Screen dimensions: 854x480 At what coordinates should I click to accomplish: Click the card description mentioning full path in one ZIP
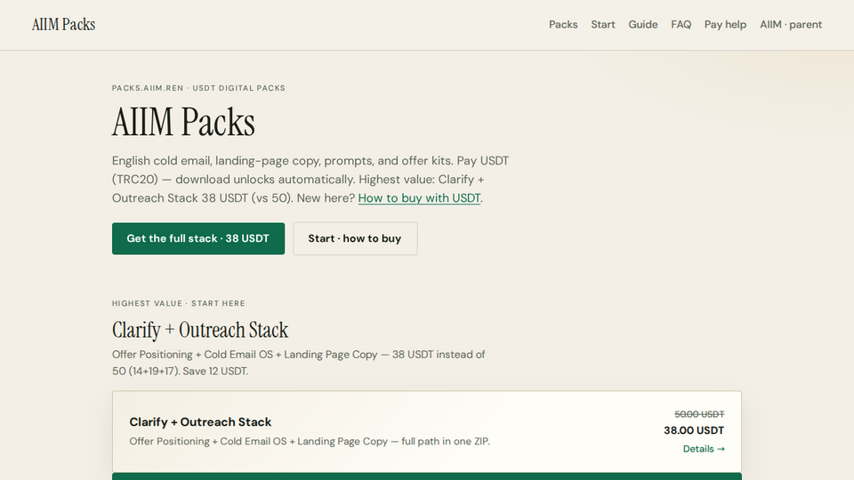(x=310, y=442)
